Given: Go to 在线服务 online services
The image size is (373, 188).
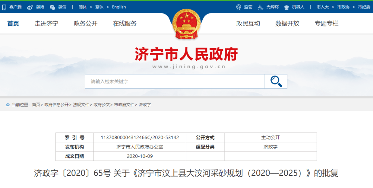Looking at the screenshot, I should [125, 23].
